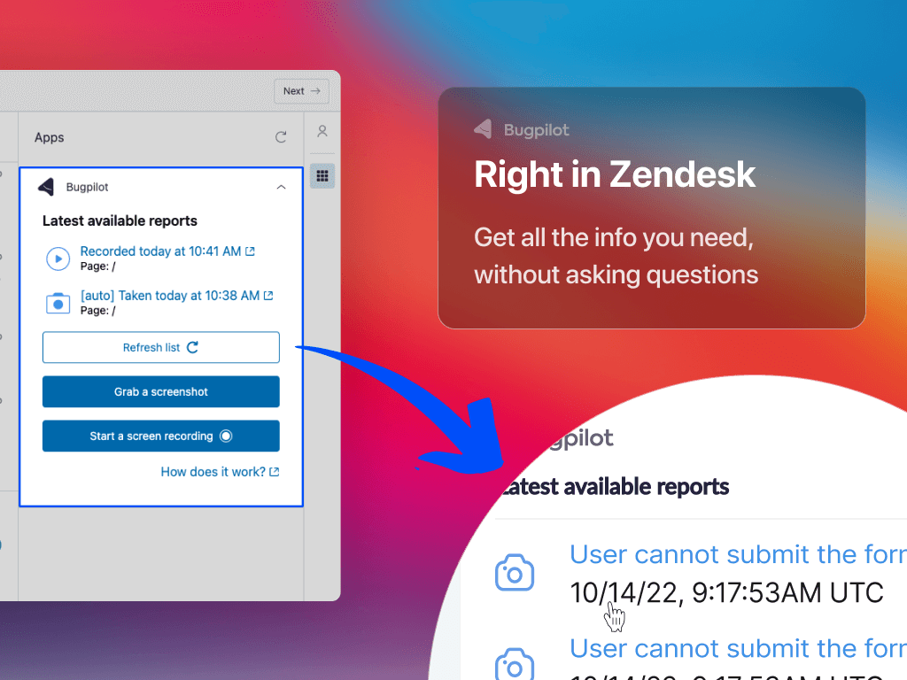The height and width of the screenshot is (680, 907).
Task: Play the recording from 10:41 AM
Action: tap(58, 259)
